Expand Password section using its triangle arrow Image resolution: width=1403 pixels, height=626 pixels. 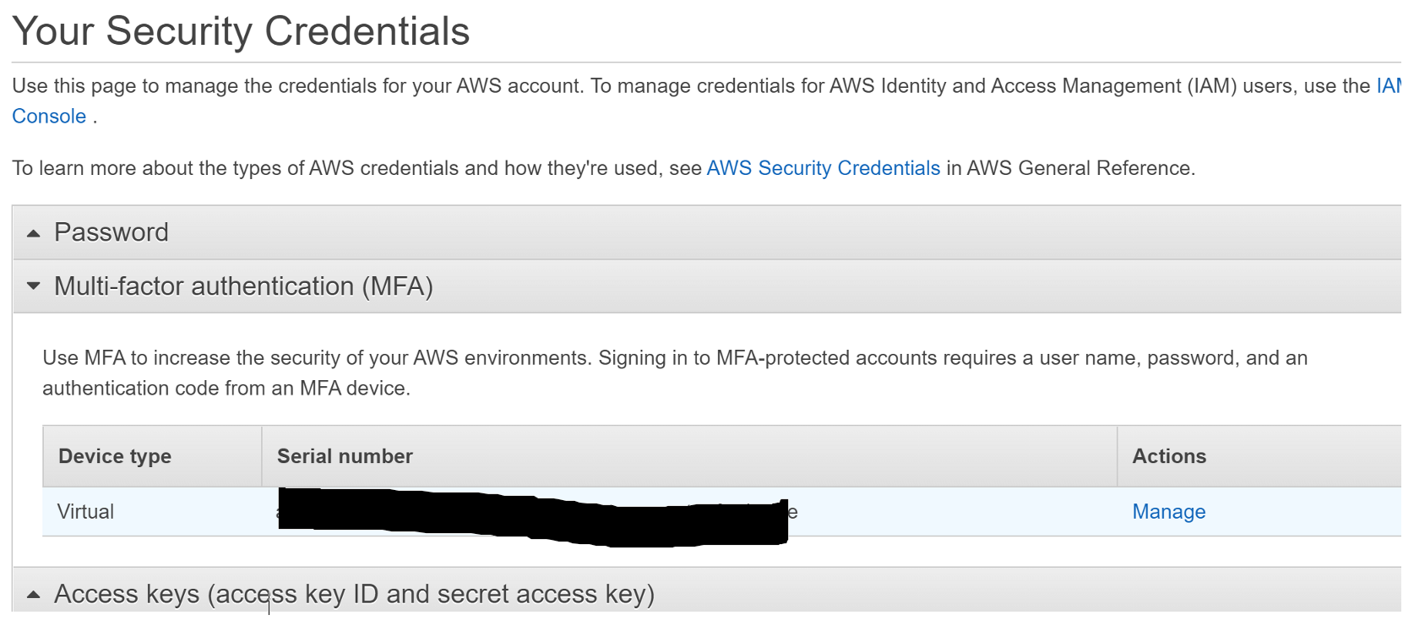pyautogui.click(x=34, y=234)
